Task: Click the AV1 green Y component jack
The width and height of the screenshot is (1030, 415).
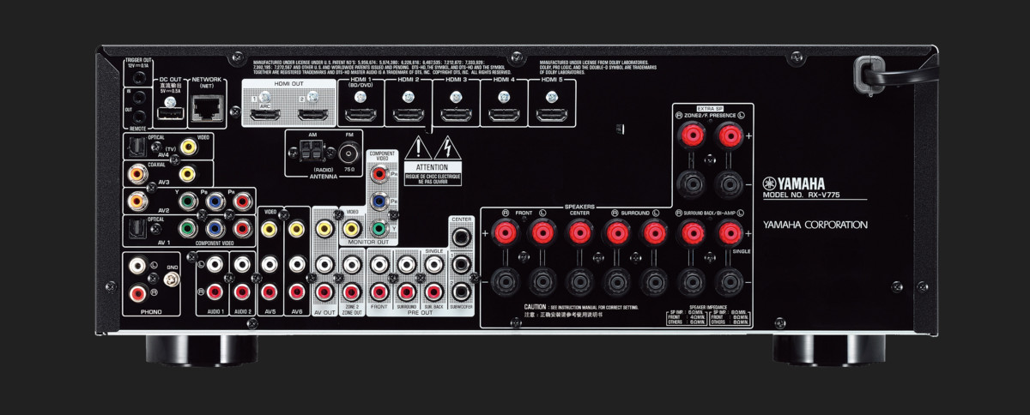Action: pyautogui.click(x=187, y=229)
